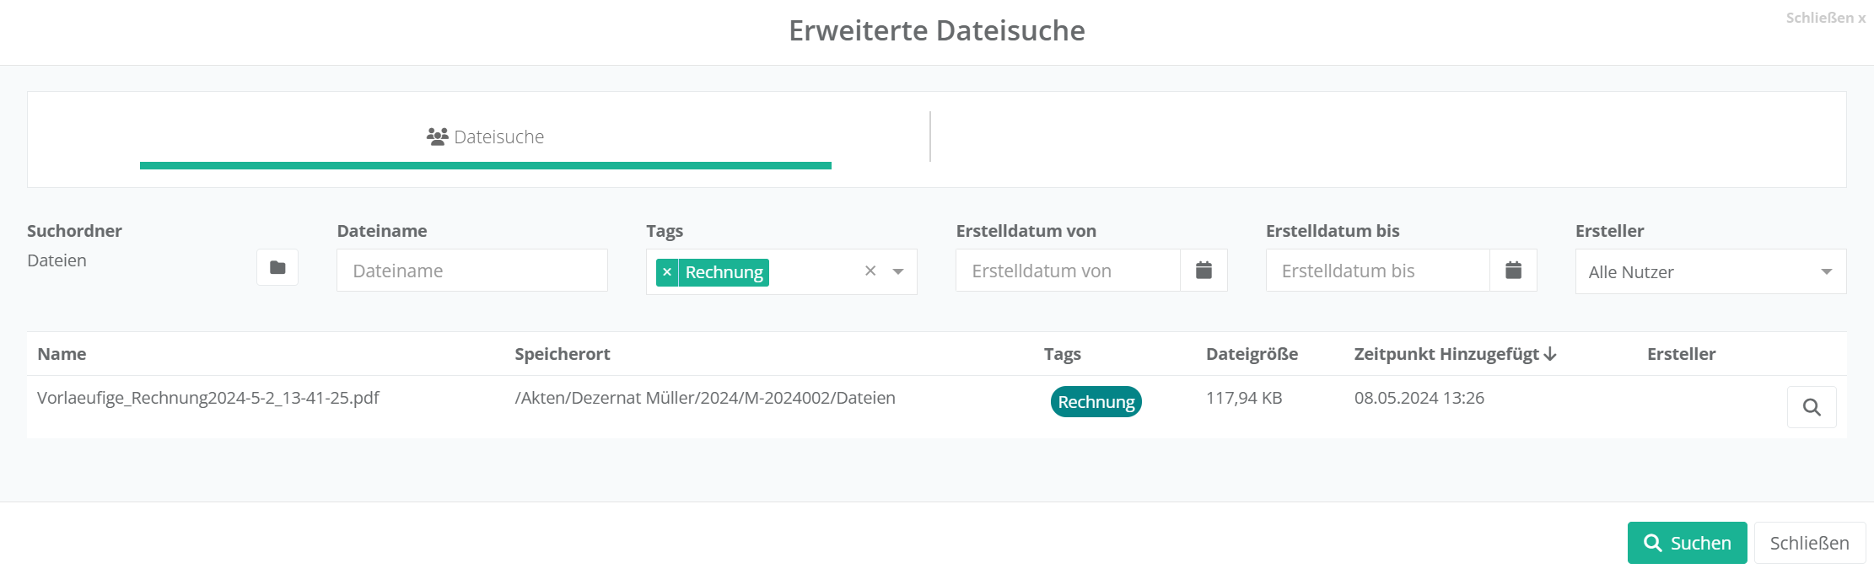Image resolution: width=1874 pixels, height=574 pixels.
Task: Click into the Erstelldatum bis text field
Action: [x=1376, y=271]
